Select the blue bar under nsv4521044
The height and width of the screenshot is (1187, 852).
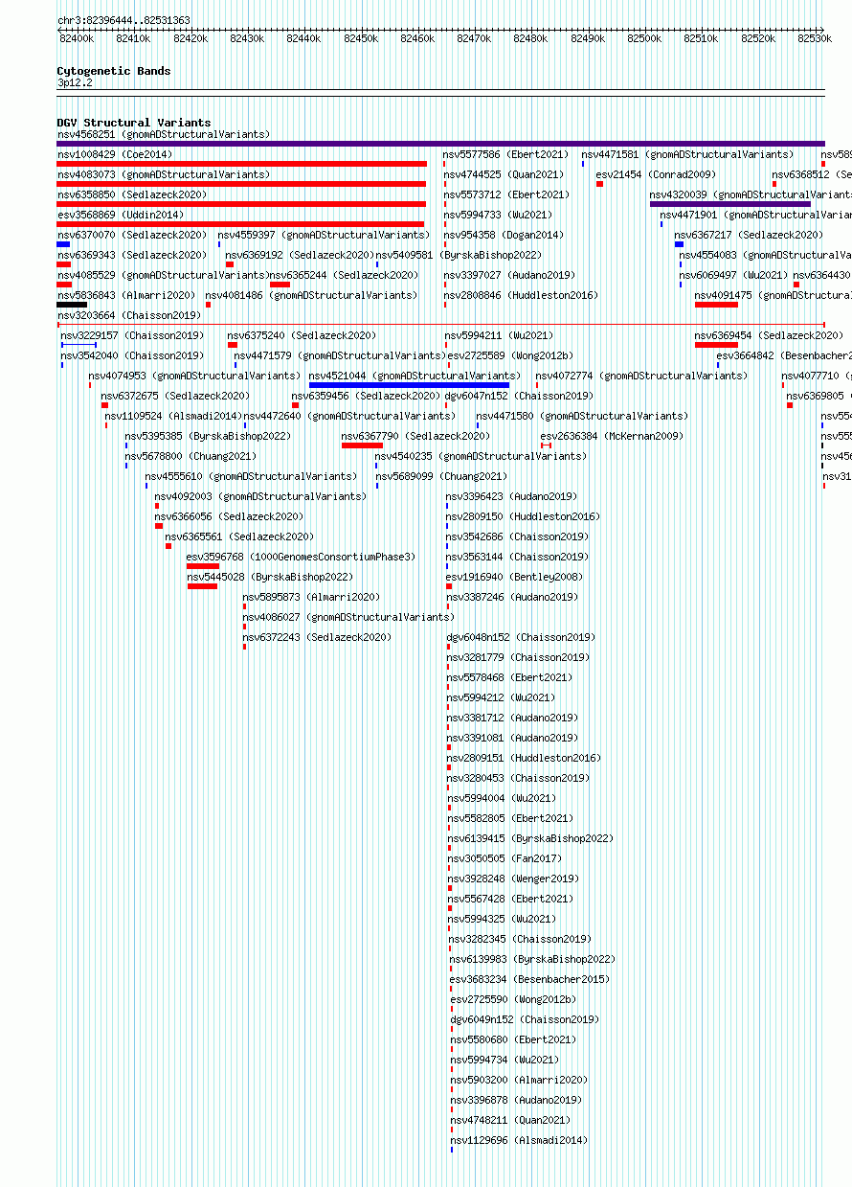pos(409,385)
